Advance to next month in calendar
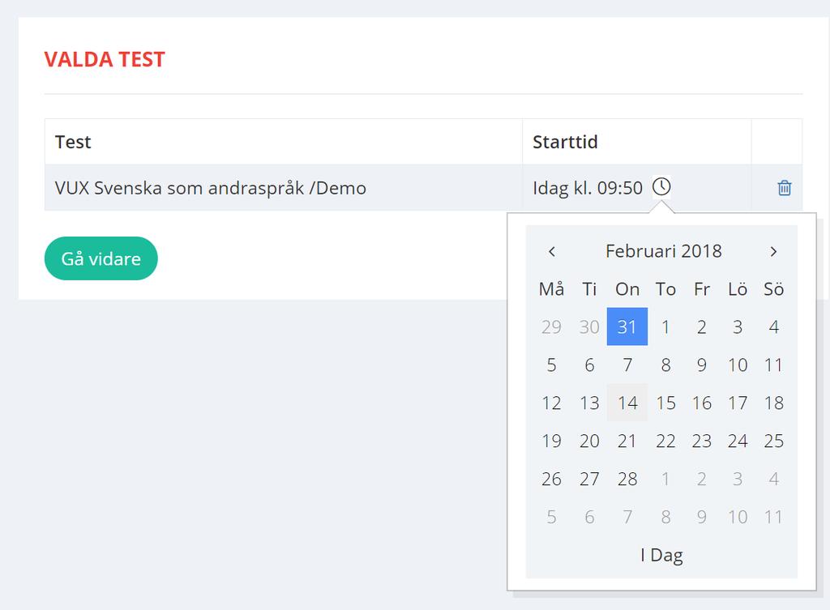 (773, 251)
